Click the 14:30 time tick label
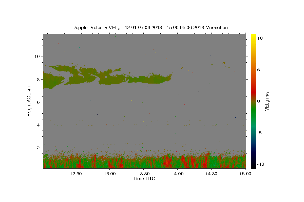 pyautogui.click(x=211, y=174)
